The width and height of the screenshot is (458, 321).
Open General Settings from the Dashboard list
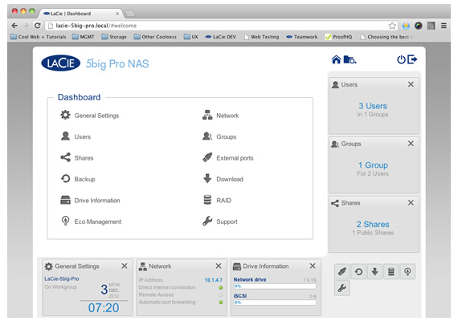[90, 116]
